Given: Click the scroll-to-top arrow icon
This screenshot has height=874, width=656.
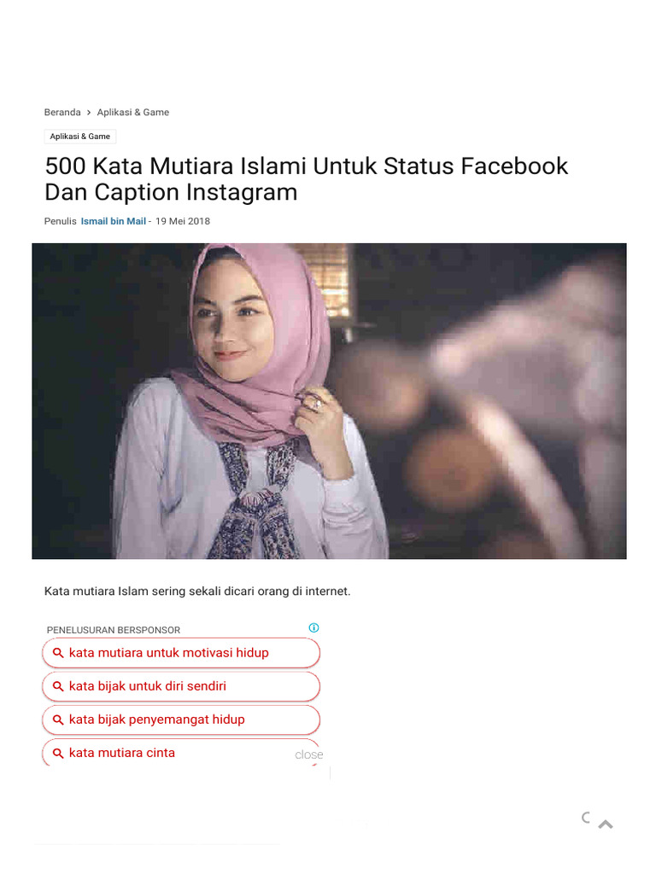Looking at the screenshot, I should pos(606,824).
